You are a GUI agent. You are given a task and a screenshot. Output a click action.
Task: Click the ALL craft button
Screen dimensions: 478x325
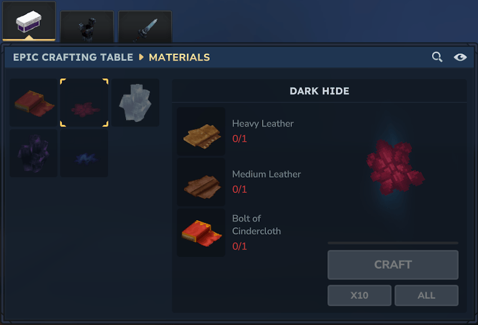click(x=426, y=295)
